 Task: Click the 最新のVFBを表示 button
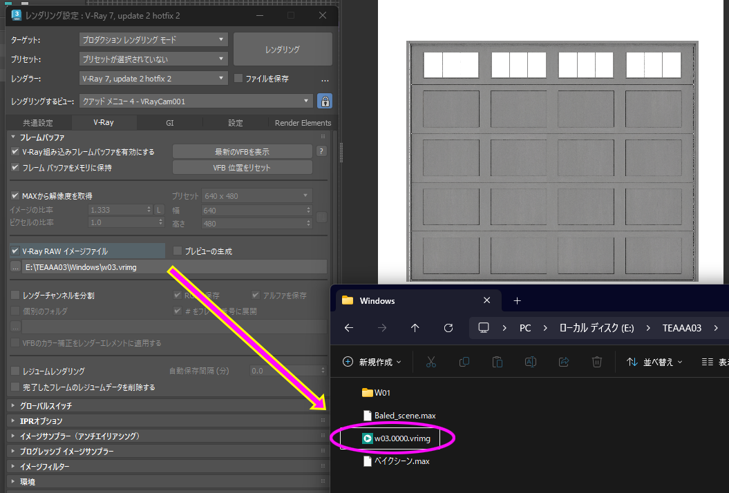[242, 151]
